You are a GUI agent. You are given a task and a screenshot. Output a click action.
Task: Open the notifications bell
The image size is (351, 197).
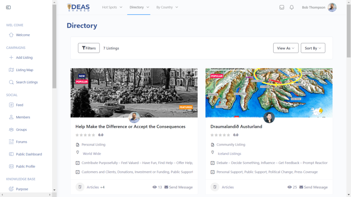point(292,8)
